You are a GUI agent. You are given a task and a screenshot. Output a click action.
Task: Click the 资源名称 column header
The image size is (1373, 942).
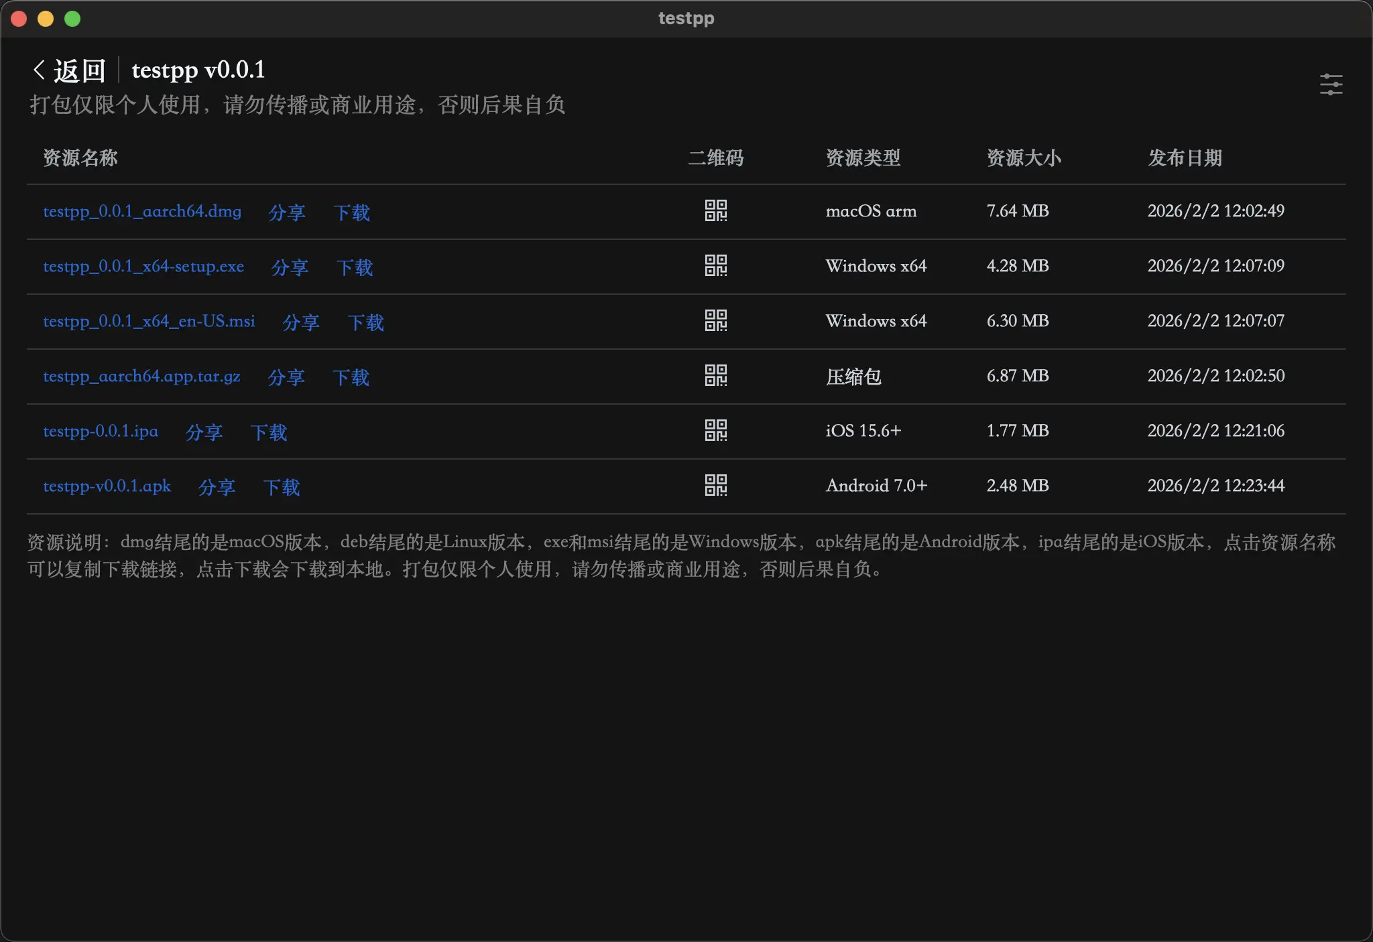[x=80, y=159]
